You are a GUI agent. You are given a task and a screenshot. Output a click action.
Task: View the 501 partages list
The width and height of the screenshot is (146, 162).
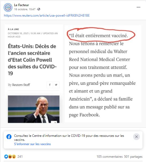point(133,157)
